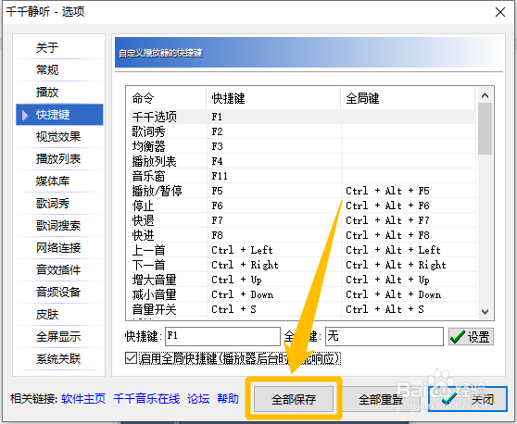The height and width of the screenshot is (424, 517).
Task: Show the 音效插件 settings page
Action: (x=58, y=269)
